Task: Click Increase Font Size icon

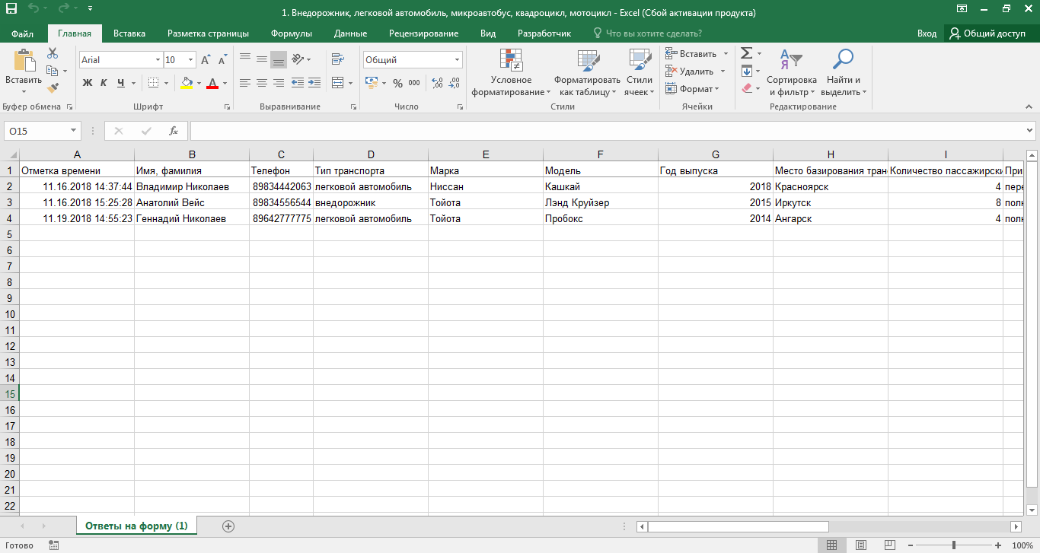Action: [206, 60]
